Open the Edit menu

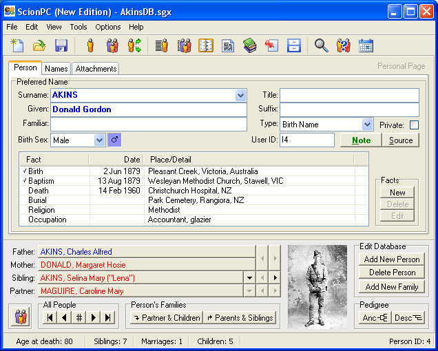[x=32, y=27]
